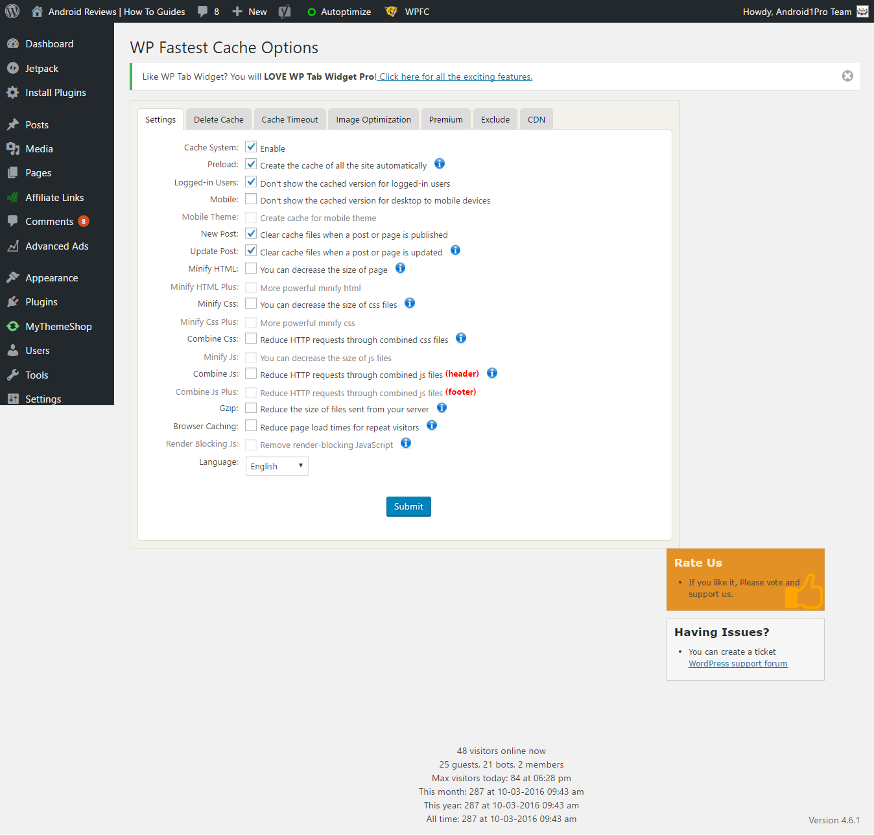Viewport: 874px width, 835px height.
Task: Enable the Minify Css checkbox
Action: (x=251, y=303)
